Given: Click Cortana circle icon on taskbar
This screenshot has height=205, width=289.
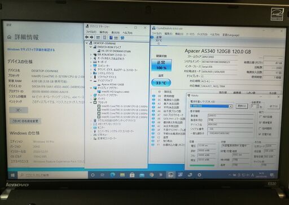Looking at the screenshot, I should (93, 175).
